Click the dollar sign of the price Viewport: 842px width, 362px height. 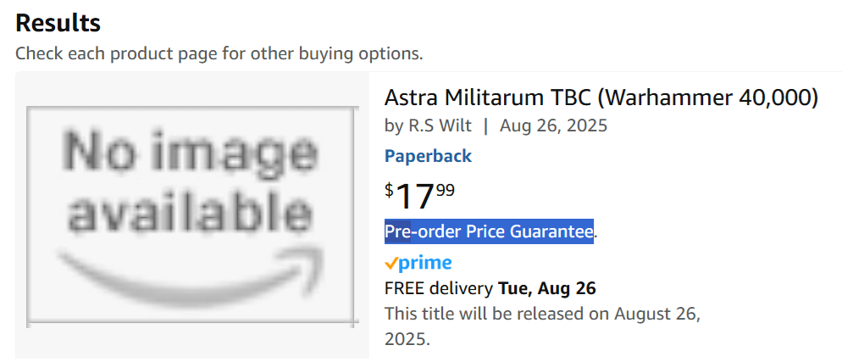pos(389,190)
